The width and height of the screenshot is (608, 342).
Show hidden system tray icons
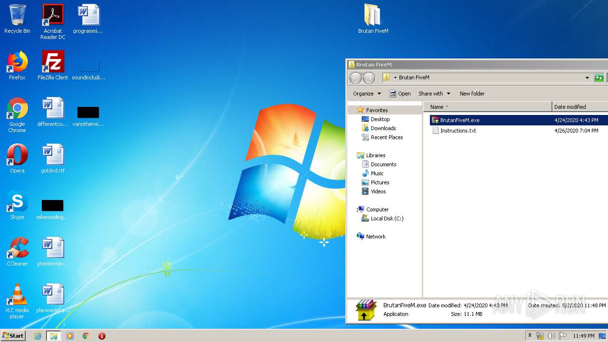530,336
